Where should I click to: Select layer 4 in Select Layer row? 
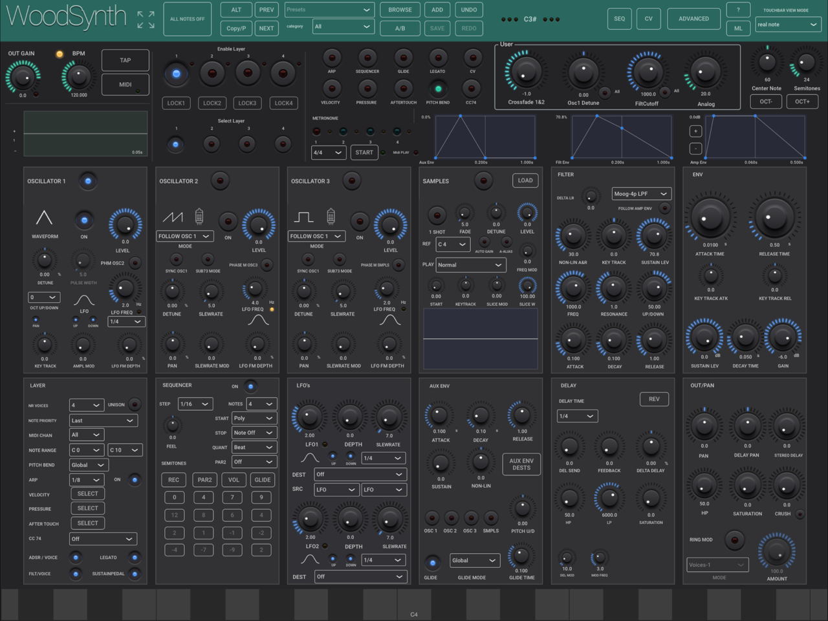[x=283, y=144]
